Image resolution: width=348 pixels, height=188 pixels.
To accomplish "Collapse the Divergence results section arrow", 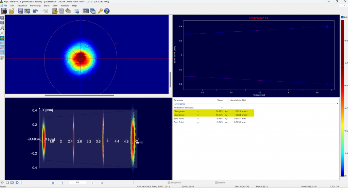I will coord(337,104).
